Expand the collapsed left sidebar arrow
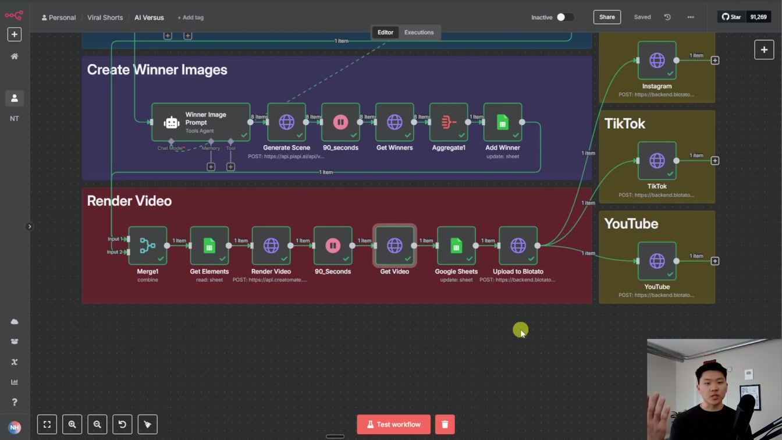Viewport: 782px width, 440px height. 29,226
